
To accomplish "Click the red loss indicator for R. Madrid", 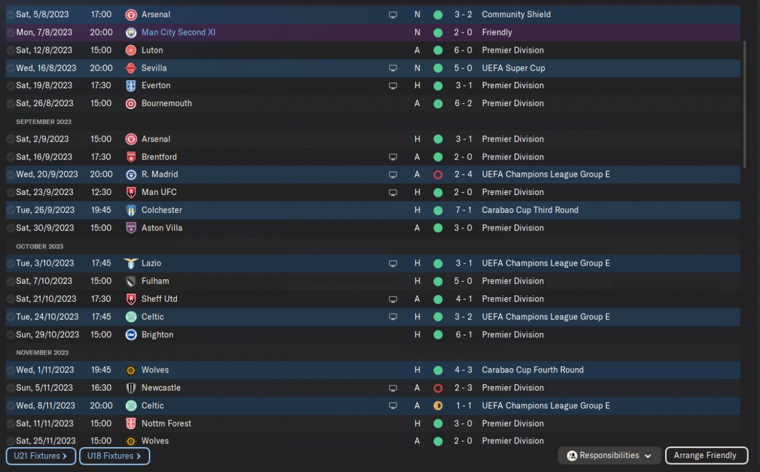I will point(438,175).
